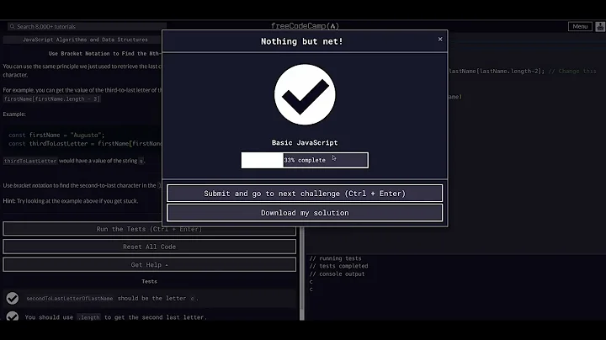Open the freeCodeCamp logo link
606x340 pixels.
(x=305, y=26)
